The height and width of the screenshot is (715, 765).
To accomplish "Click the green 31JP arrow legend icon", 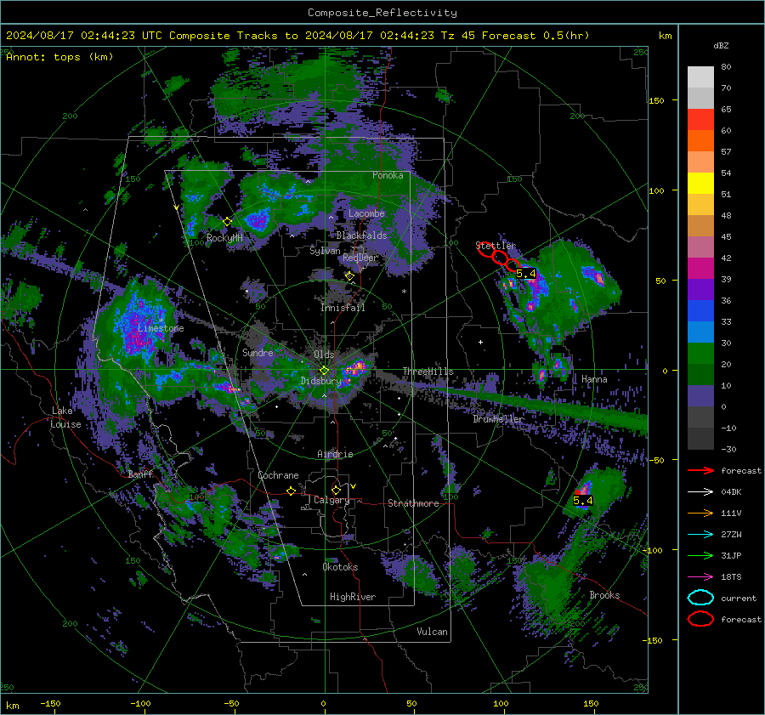I will 700,555.
